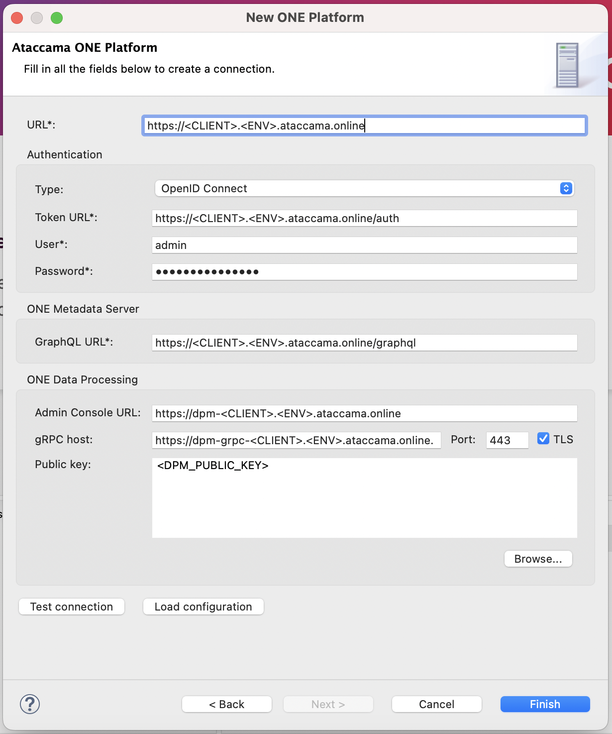Click into the Token URL field

pos(364,218)
